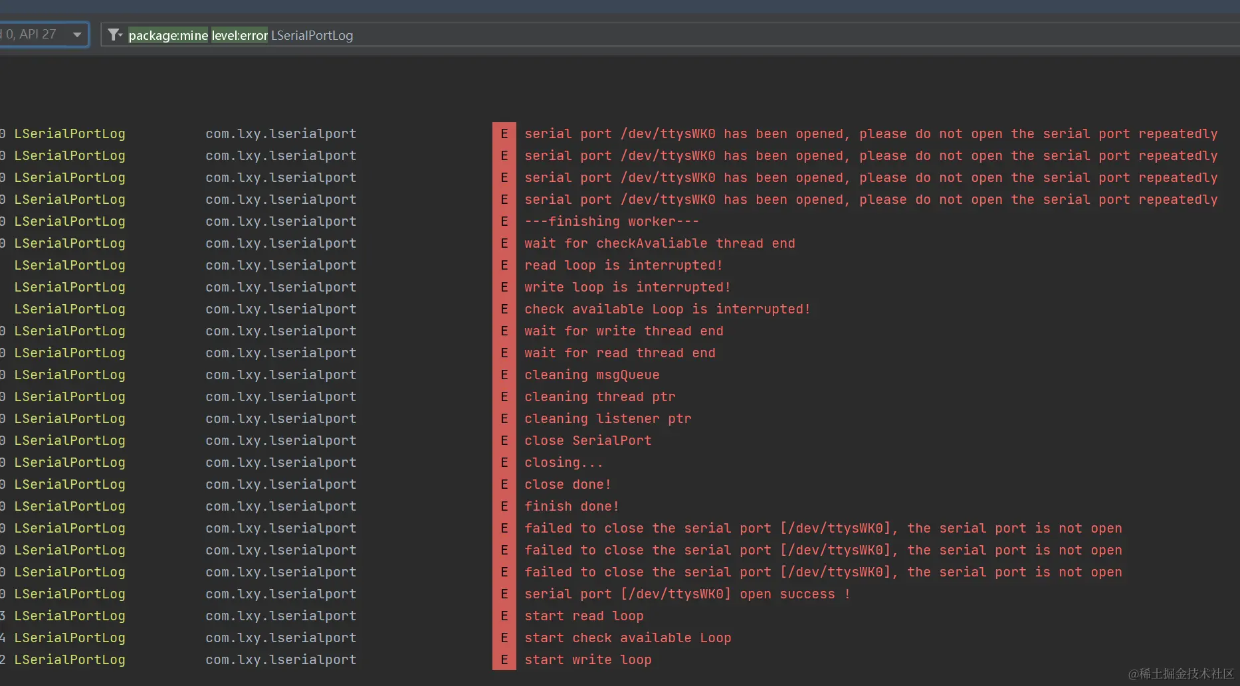Click the LSerialPortLog tag on '---finishing worker---' row
This screenshot has width=1240, height=686.
(70, 221)
